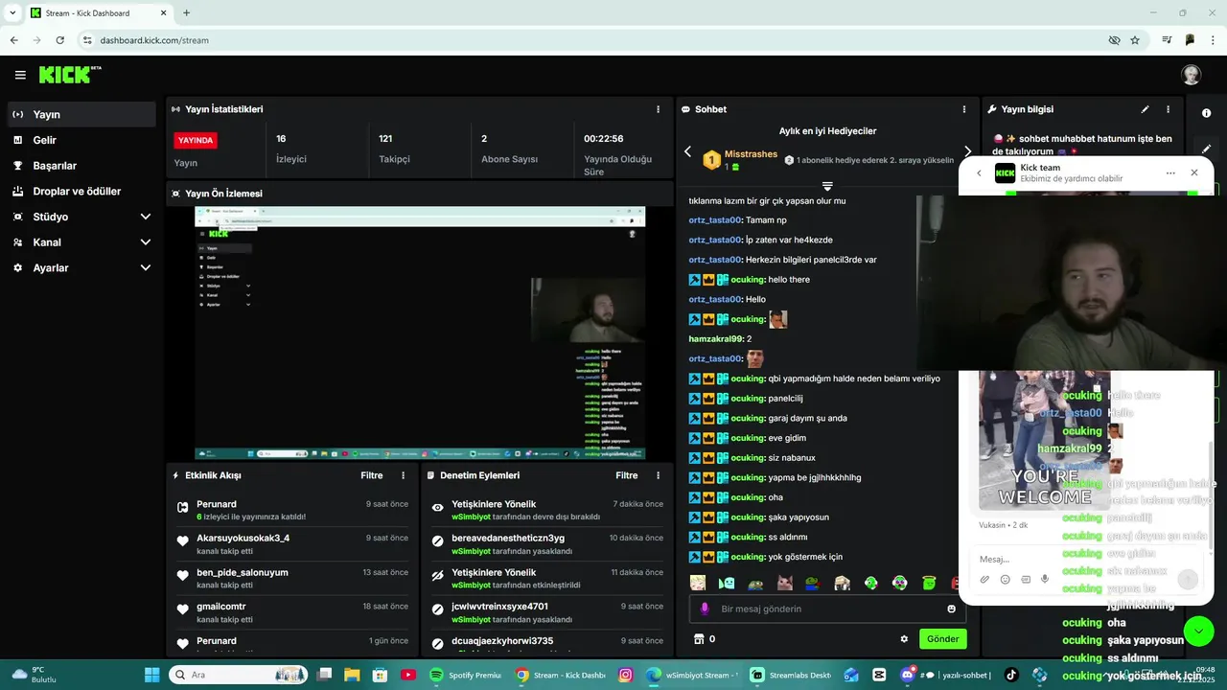Open the Yayın bilgisi three-dot menu

(x=1168, y=109)
